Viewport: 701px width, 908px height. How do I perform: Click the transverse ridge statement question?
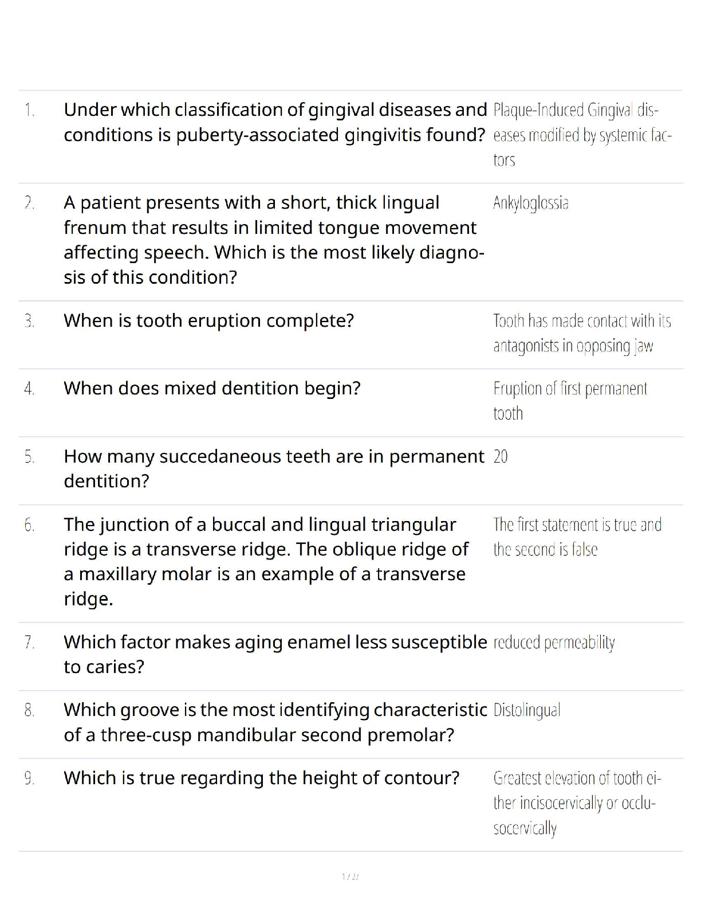(265, 561)
